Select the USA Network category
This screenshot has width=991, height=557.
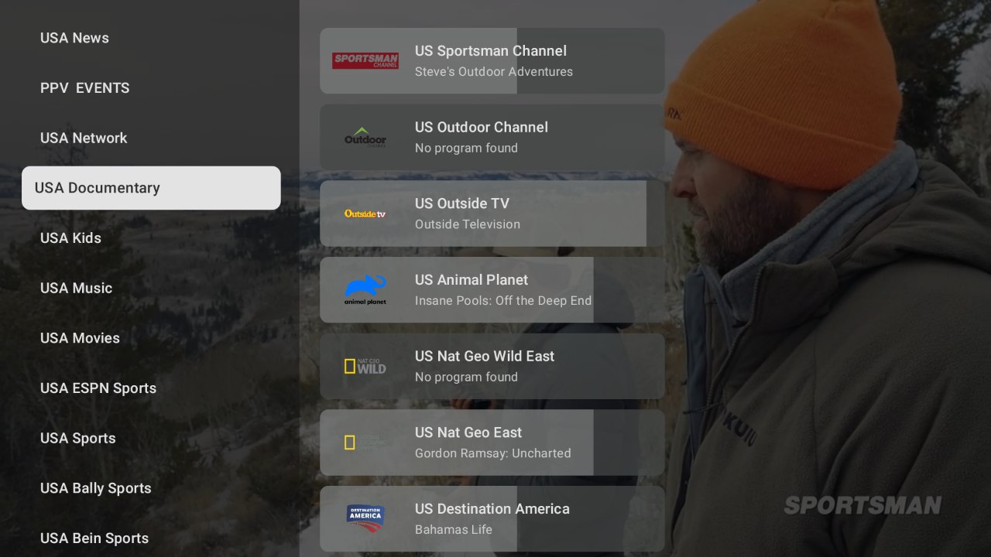point(84,138)
